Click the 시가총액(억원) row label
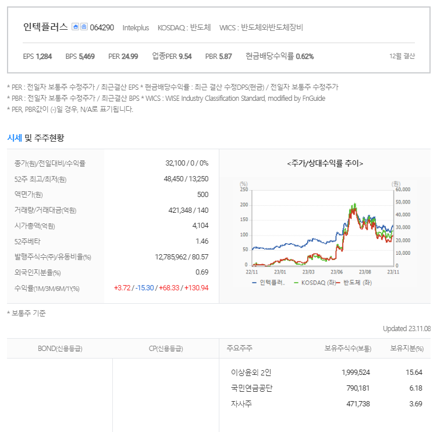The height and width of the screenshot is (432, 437). point(34,226)
